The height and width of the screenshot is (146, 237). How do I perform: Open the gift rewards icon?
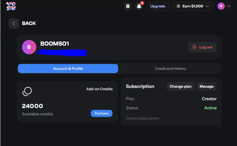pyautogui.click(x=128, y=6)
